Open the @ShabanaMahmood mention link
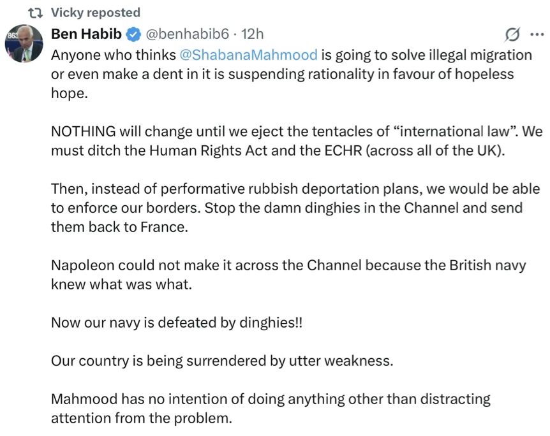The image size is (550, 436). (248, 54)
